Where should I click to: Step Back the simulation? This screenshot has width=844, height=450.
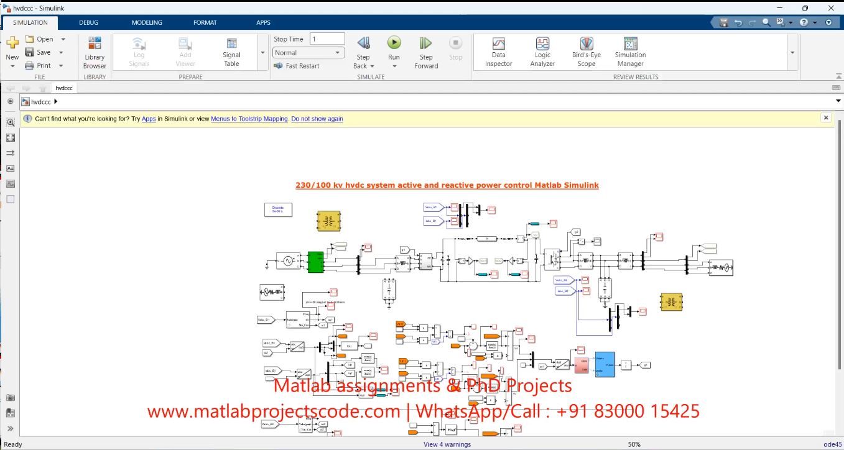tap(363, 44)
